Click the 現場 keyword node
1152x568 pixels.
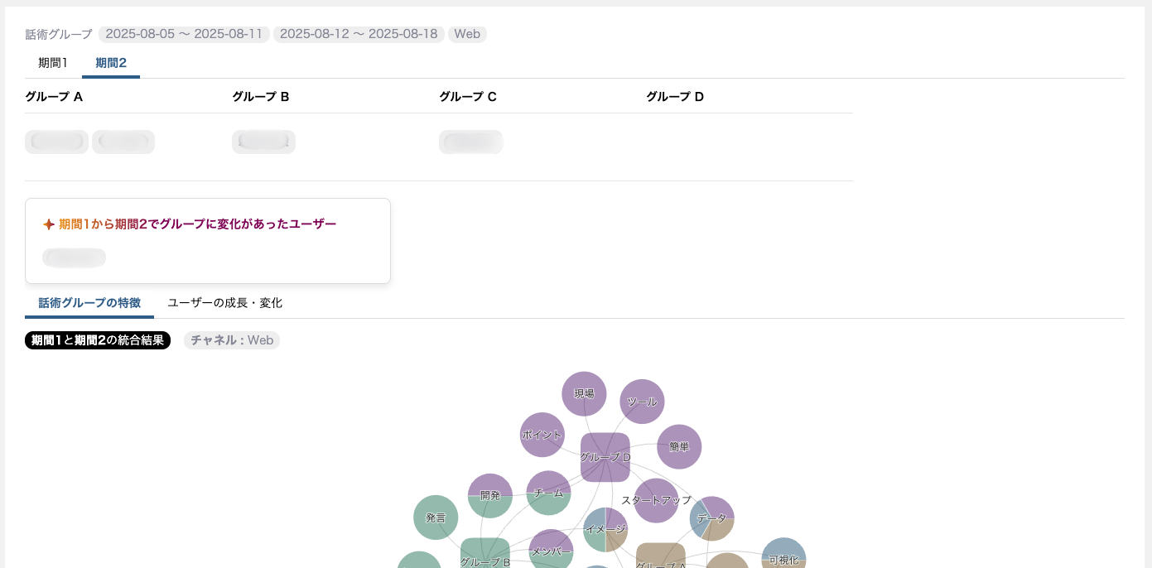tap(584, 394)
